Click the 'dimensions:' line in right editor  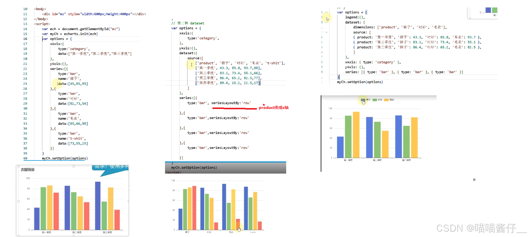(x=400, y=27)
